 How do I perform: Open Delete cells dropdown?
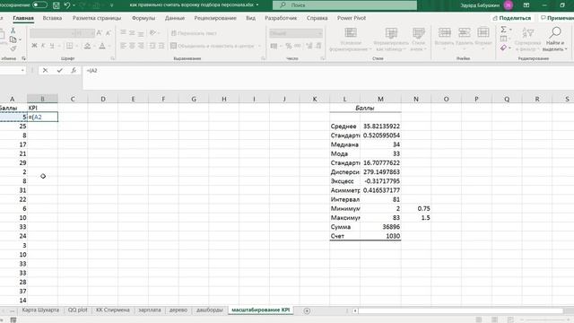click(x=465, y=38)
